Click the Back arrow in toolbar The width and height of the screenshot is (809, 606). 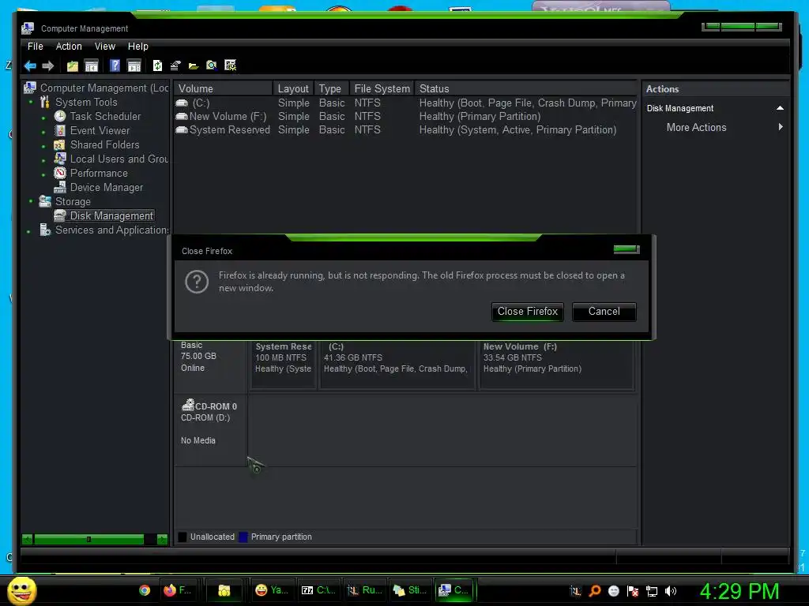point(30,65)
